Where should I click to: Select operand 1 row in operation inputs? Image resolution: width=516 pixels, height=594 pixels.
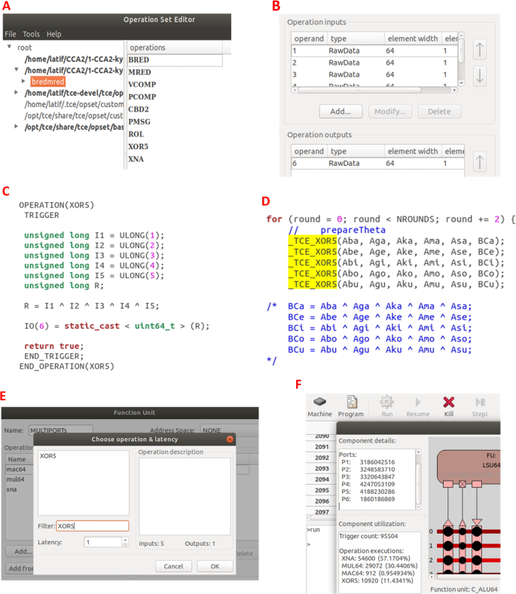coord(375,51)
